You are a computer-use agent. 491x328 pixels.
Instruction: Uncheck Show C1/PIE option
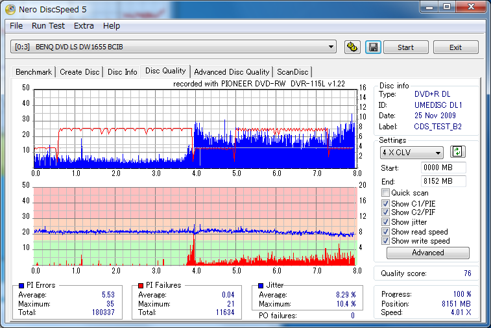coord(386,204)
